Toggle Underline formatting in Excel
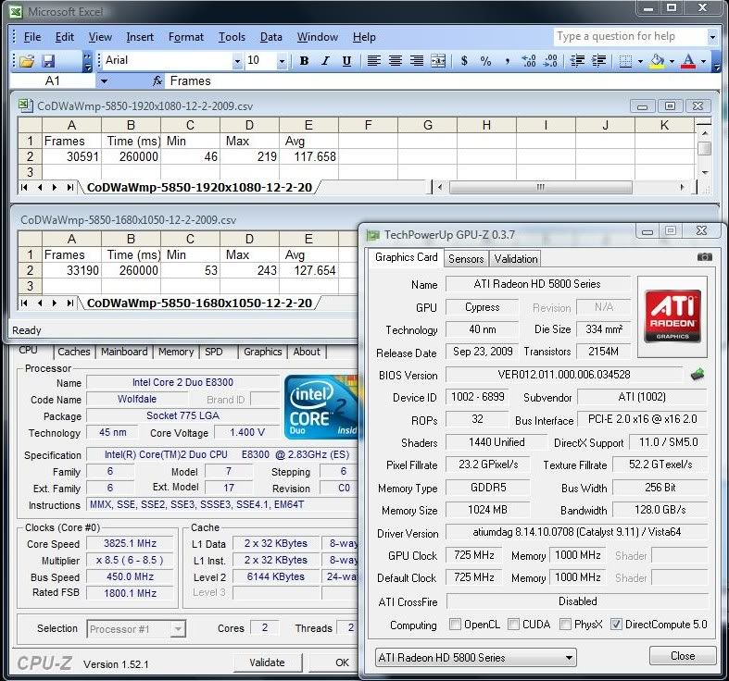729x681 pixels. coord(346,61)
